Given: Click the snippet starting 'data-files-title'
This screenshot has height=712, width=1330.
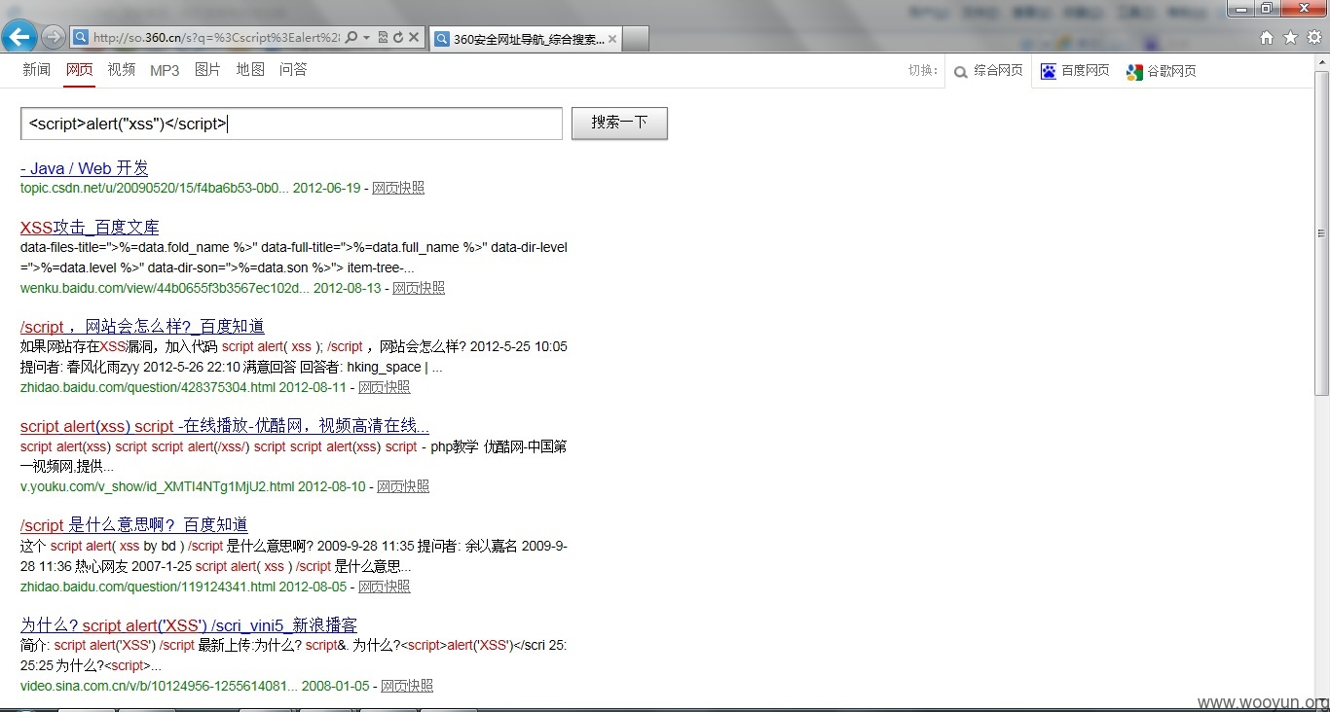Looking at the screenshot, I should 294,258.
